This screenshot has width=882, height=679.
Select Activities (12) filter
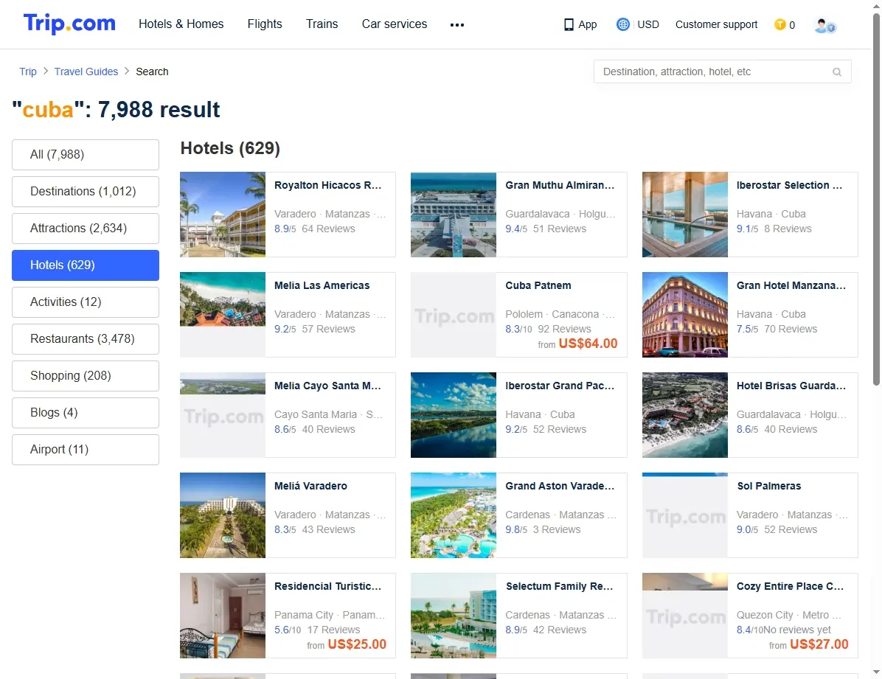(x=86, y=302)
